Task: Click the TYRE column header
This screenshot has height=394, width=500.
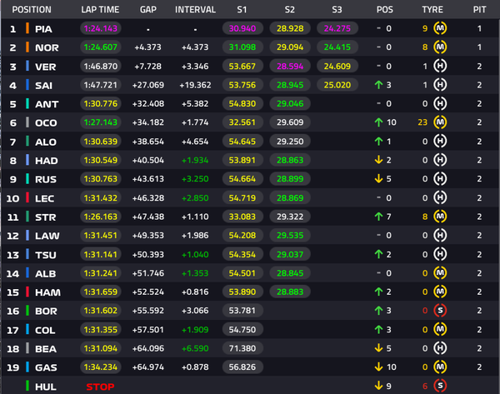Action: (432, 9)
